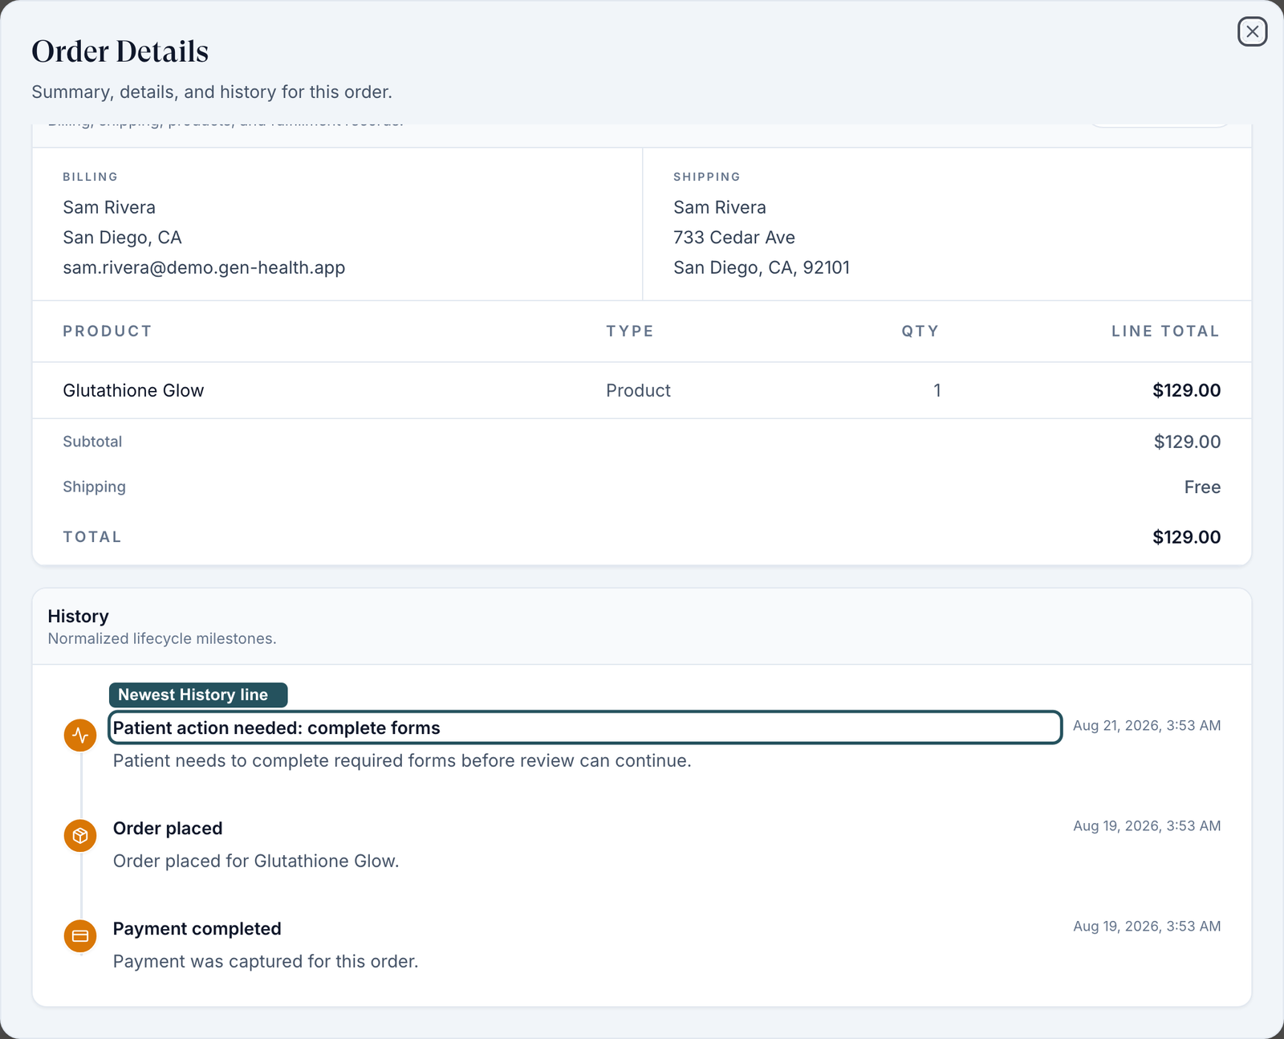This screenshot has width=1284, height=1039.
Task: Click the SHIPPING section label
Action: 707,177
